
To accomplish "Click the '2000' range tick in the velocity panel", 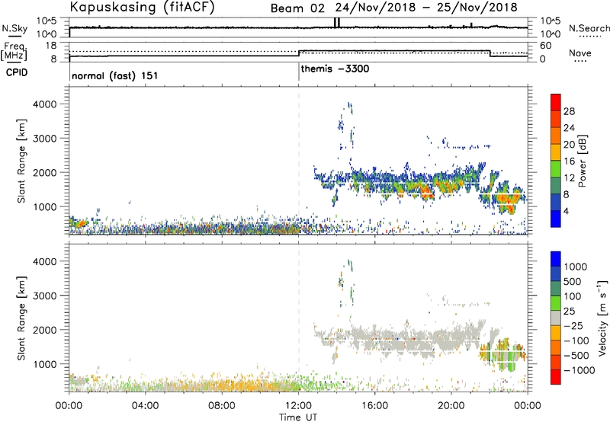I will [45, 330].
